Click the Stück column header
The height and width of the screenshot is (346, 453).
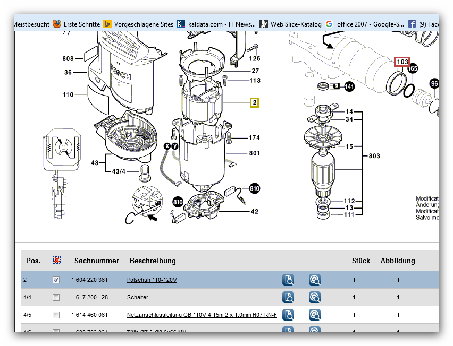[x=361, y=261]
